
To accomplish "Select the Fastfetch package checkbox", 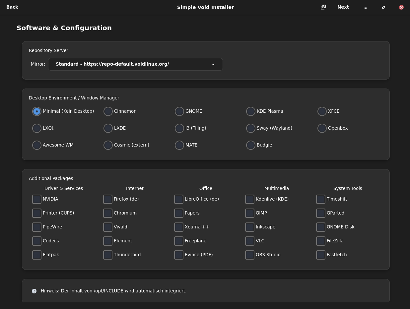I will pos(321,255).
